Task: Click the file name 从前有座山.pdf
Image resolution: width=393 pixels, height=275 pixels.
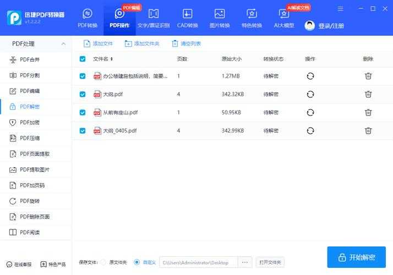Action: click(x=121, y=112)
